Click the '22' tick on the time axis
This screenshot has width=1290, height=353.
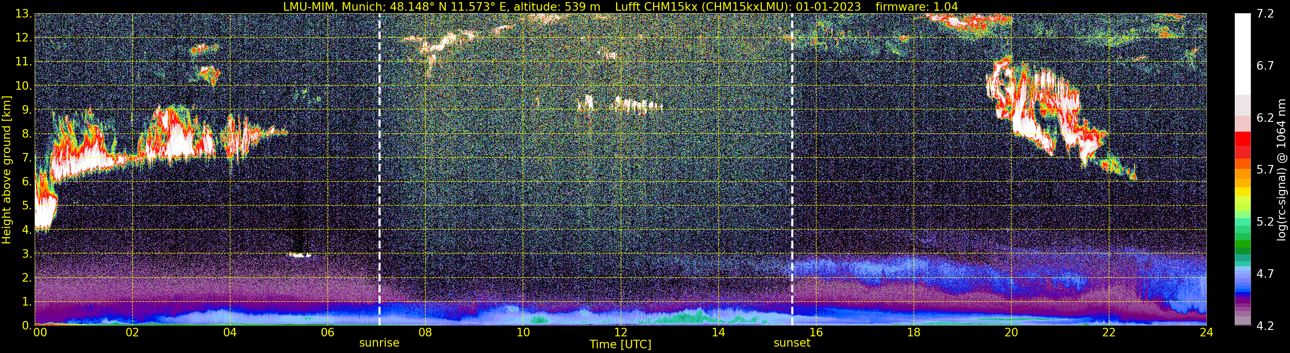click(1109, 332)
